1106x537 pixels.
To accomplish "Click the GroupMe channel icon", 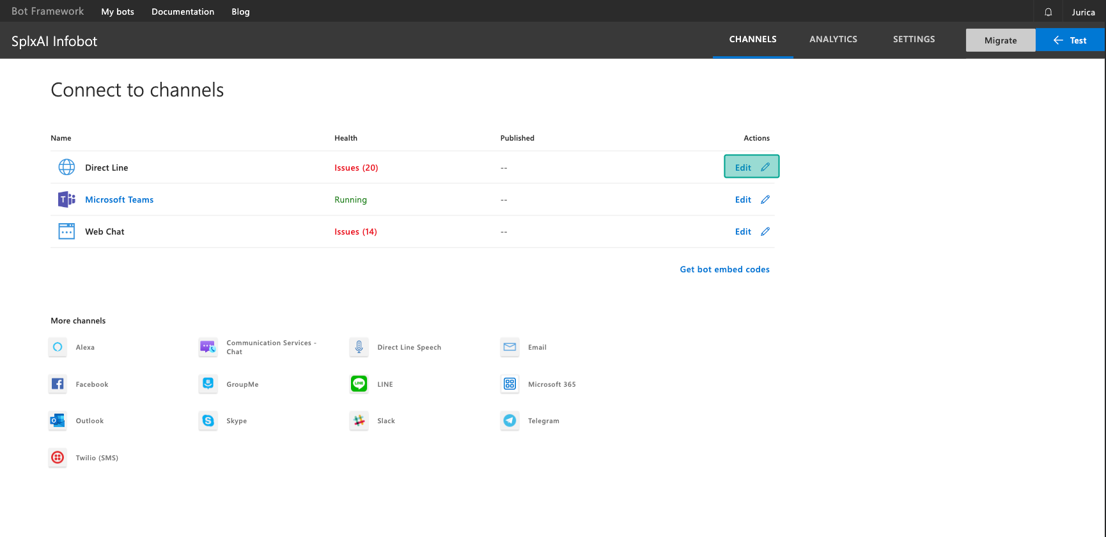I will pos(208,384).
